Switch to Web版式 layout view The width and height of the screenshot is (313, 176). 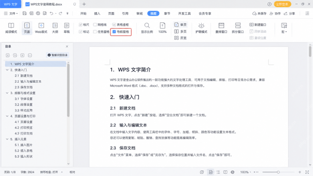click(41, 28)
